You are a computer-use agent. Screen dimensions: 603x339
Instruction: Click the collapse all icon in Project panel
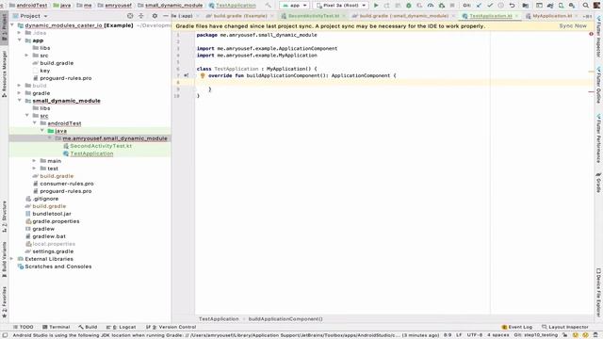click(141, 16)
